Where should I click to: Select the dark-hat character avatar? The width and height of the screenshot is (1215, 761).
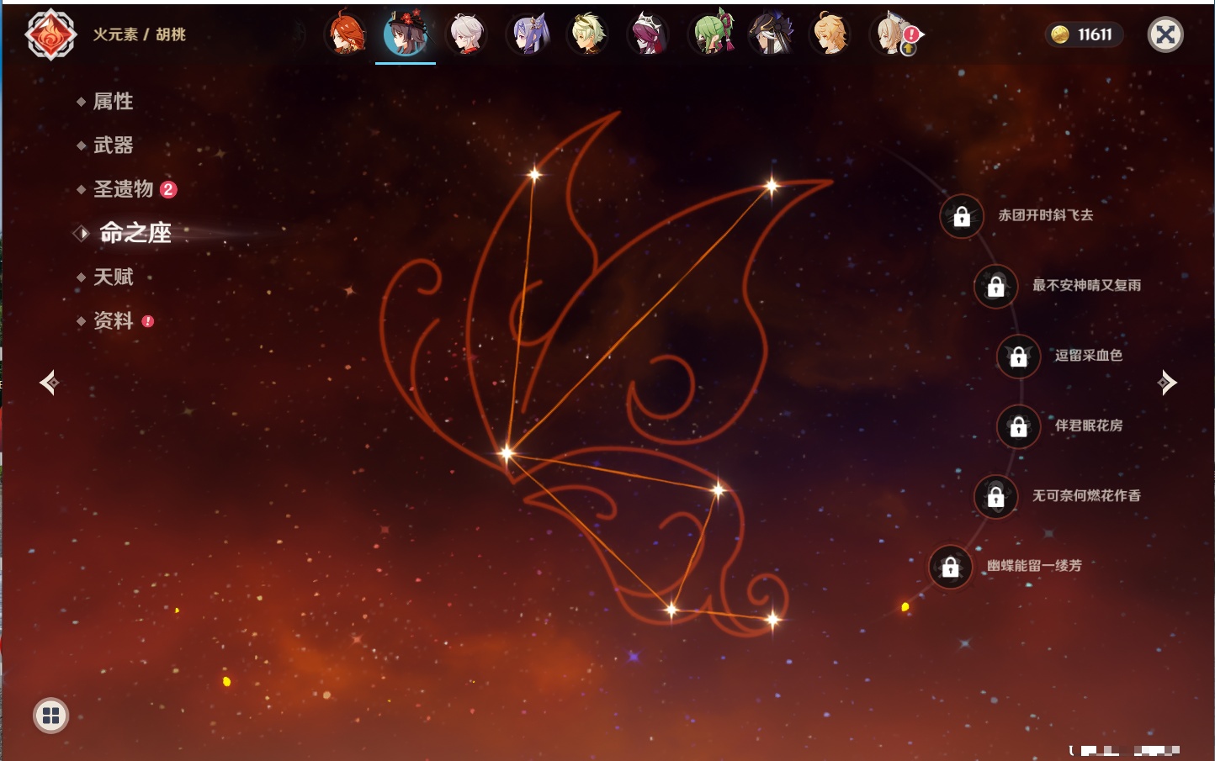coord(771,34)
